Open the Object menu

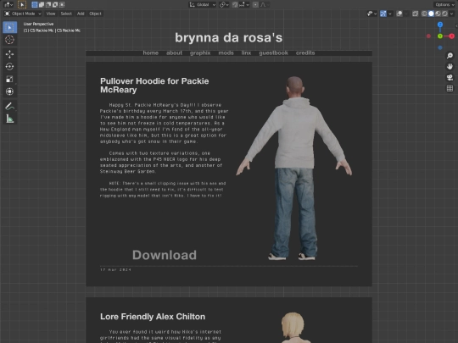[95, 14]
